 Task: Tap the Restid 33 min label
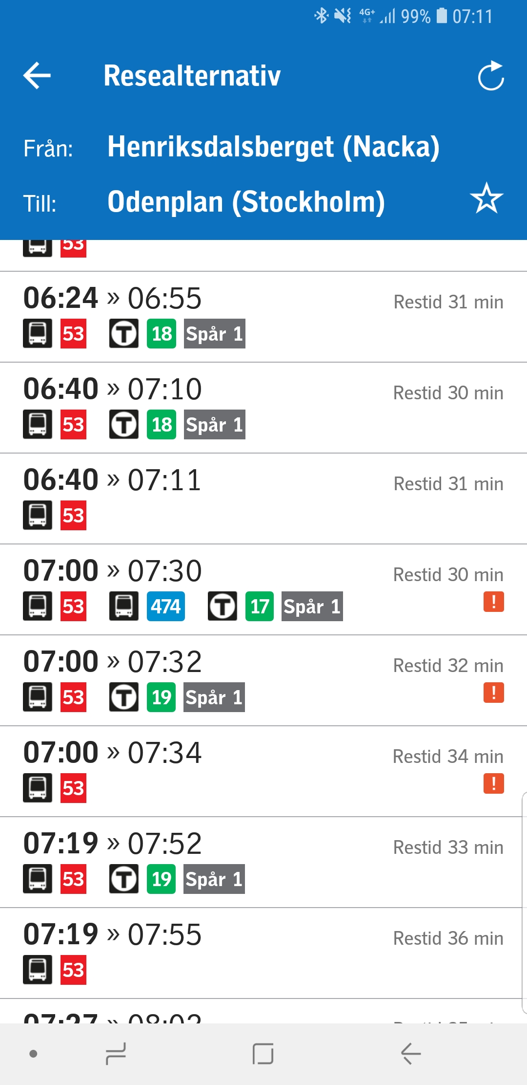point(448,847)
